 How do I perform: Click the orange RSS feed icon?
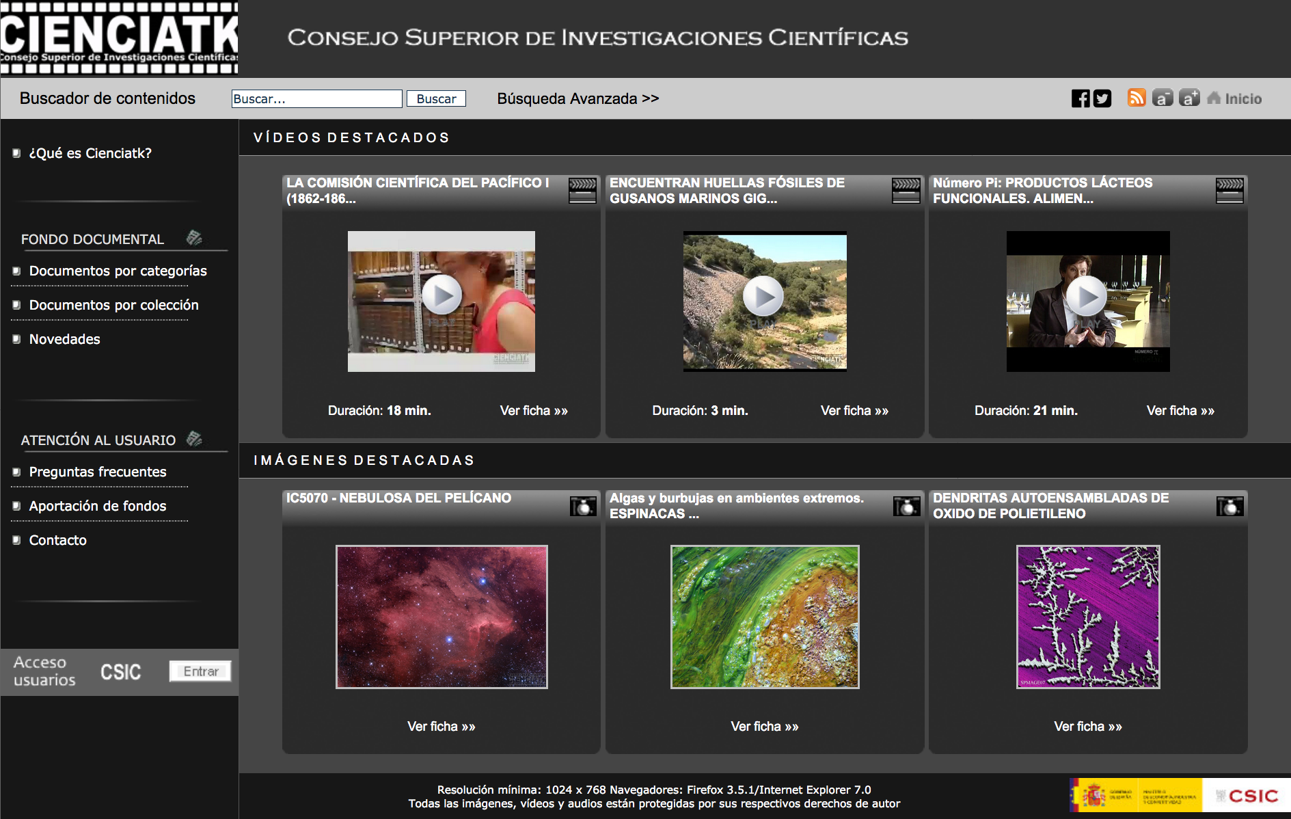point(1137,98)
